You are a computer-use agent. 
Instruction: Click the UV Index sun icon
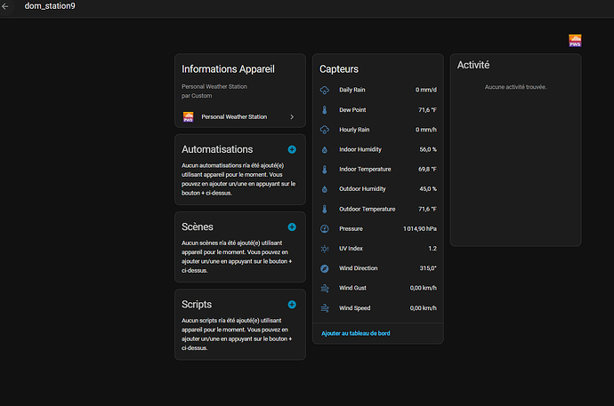pos(325,249)
